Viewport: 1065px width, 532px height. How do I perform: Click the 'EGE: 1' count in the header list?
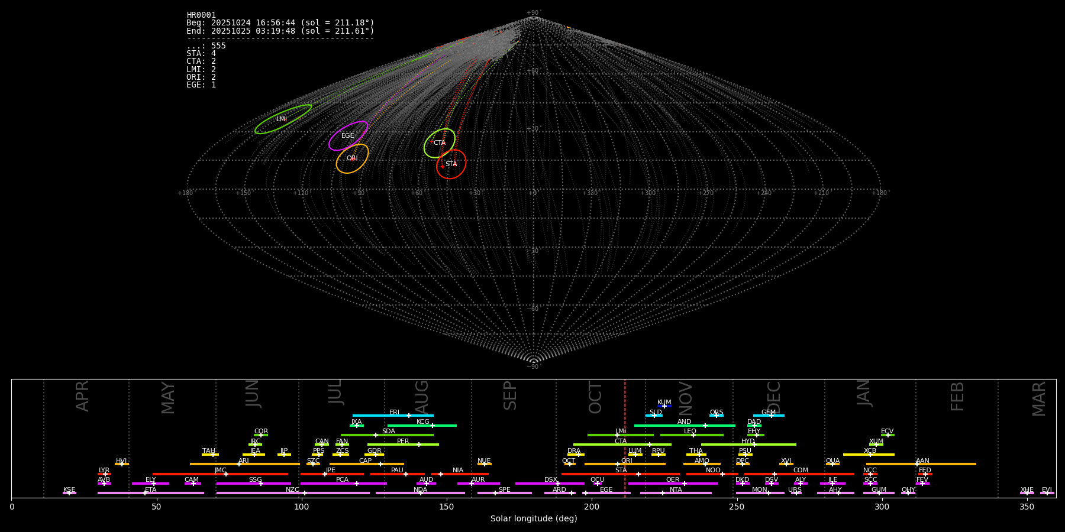[201, 85]
